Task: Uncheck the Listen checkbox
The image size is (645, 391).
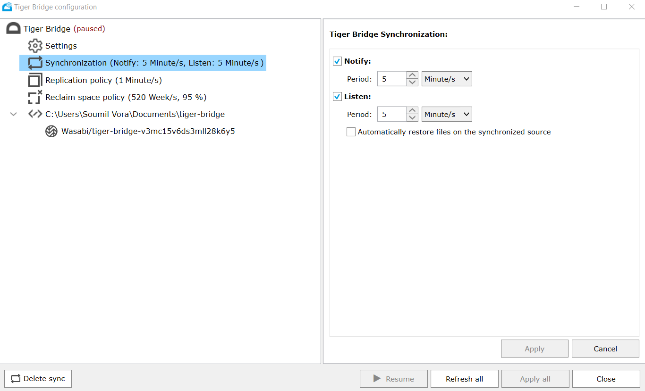Action: click(x=337, y=97)
